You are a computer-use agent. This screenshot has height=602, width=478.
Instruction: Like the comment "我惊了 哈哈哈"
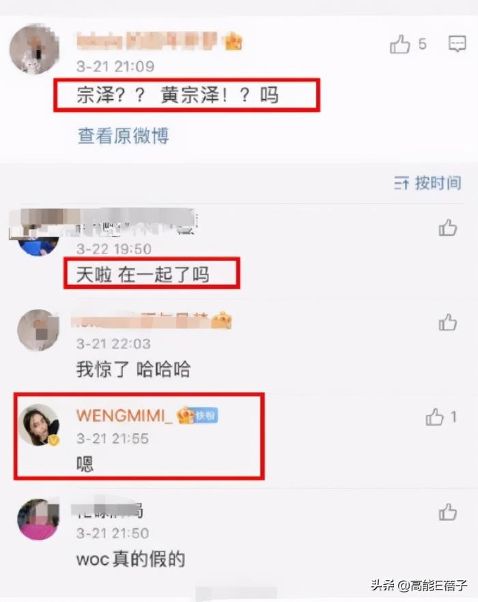pyautogui.click(x=448, y=322)
